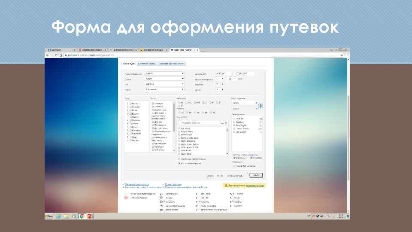The width and height of the screenshot is (412, 232).
Task: Tick the RO meal plan checkbox
Action: 211,113
